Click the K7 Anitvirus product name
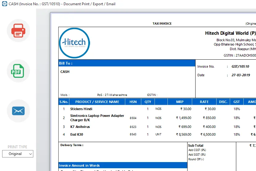This screenshot has width=256, height=171. pos(80,127)
